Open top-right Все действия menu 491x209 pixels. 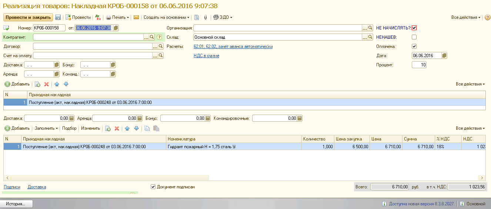(465, 17)
